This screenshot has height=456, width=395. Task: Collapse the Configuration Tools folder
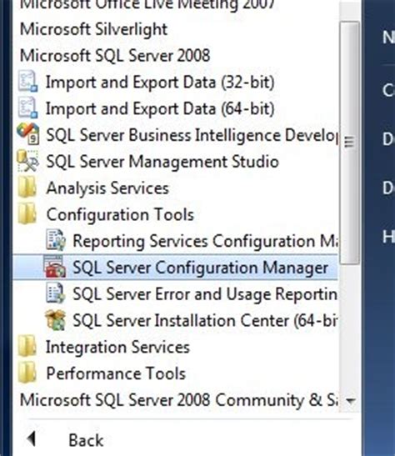(120, 214)
